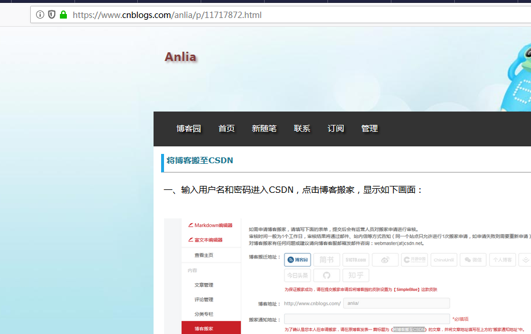Viewport: 531px width, 334px height.
Task: Choose the 博客园 platform button
Action: pos(297,260)
